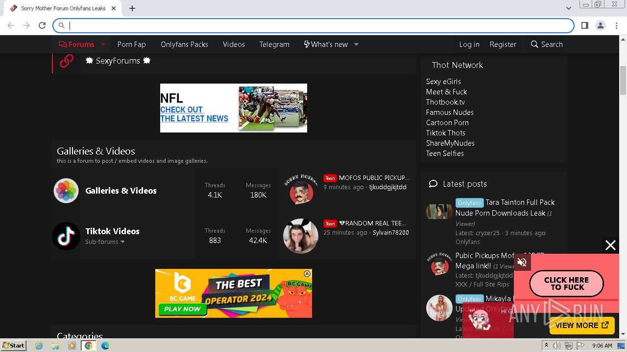Click the TikTok logo forum icon
This screenshot has width=627, height=352.
coord(66,236)
